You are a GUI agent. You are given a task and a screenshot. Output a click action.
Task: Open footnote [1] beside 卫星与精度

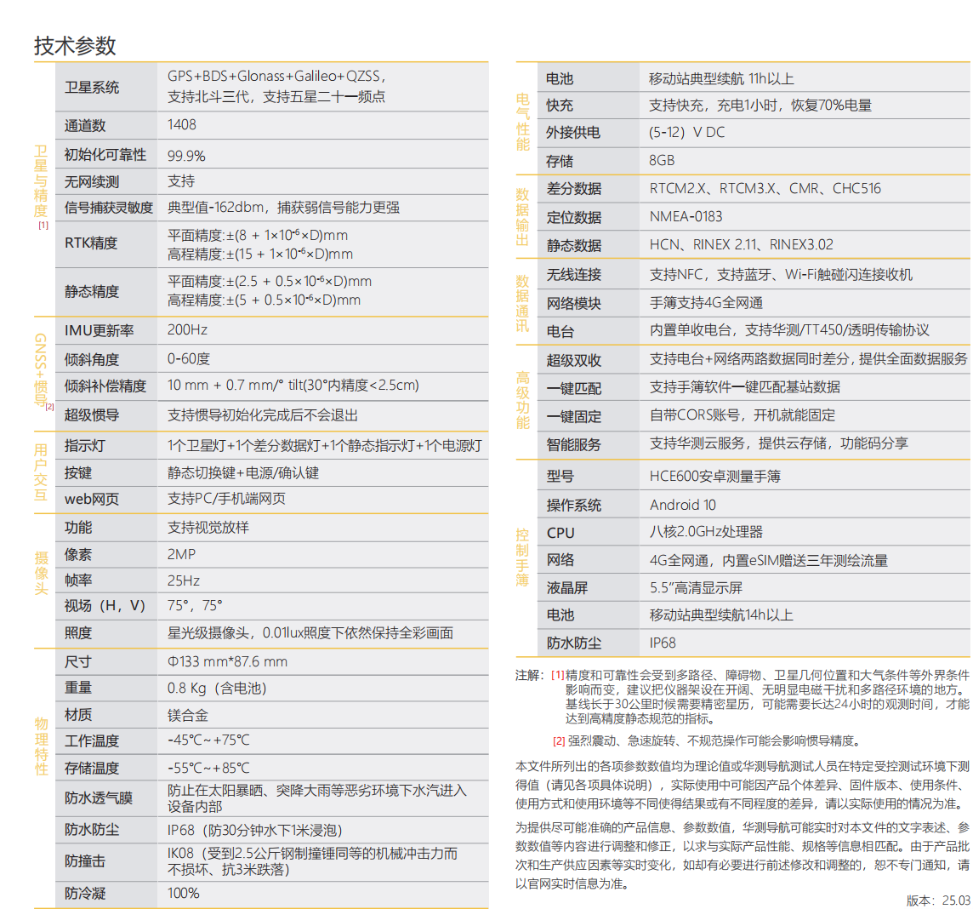43,226
